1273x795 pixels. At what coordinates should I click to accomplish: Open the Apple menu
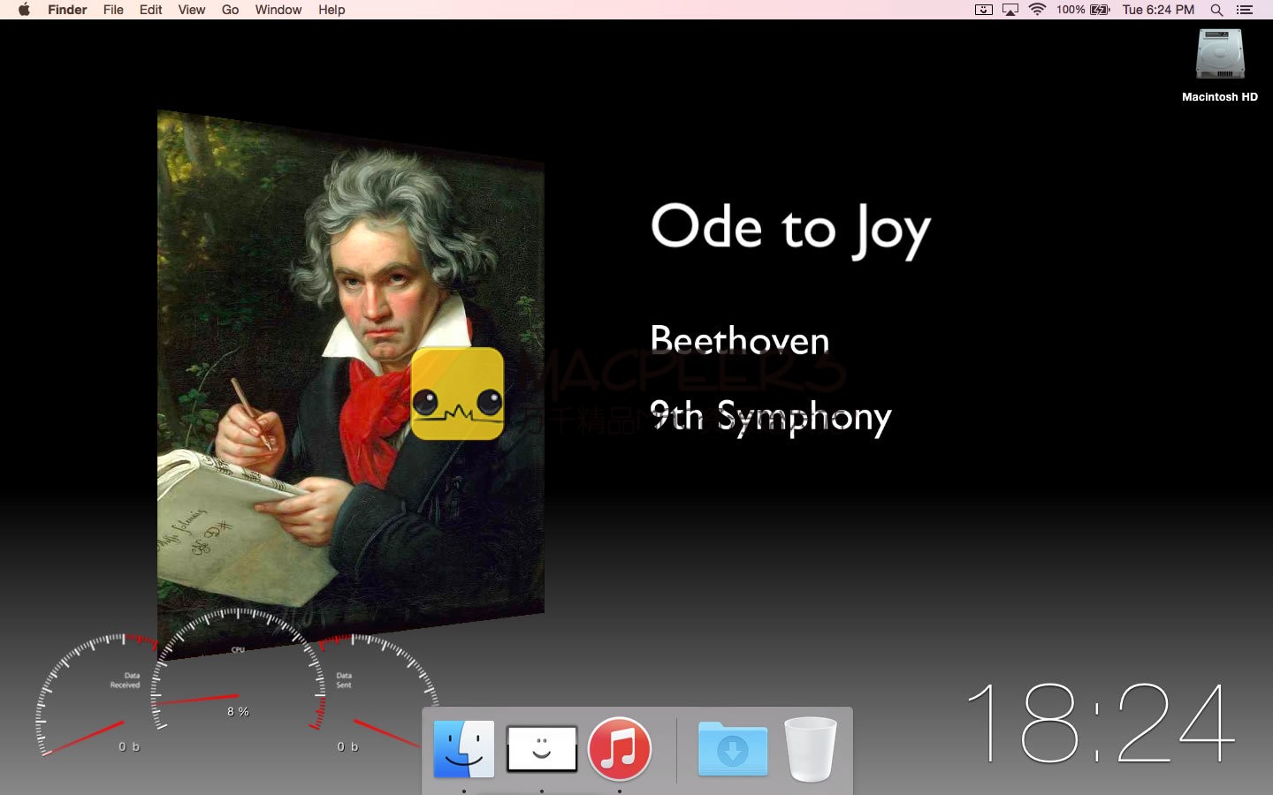[24, 10]
